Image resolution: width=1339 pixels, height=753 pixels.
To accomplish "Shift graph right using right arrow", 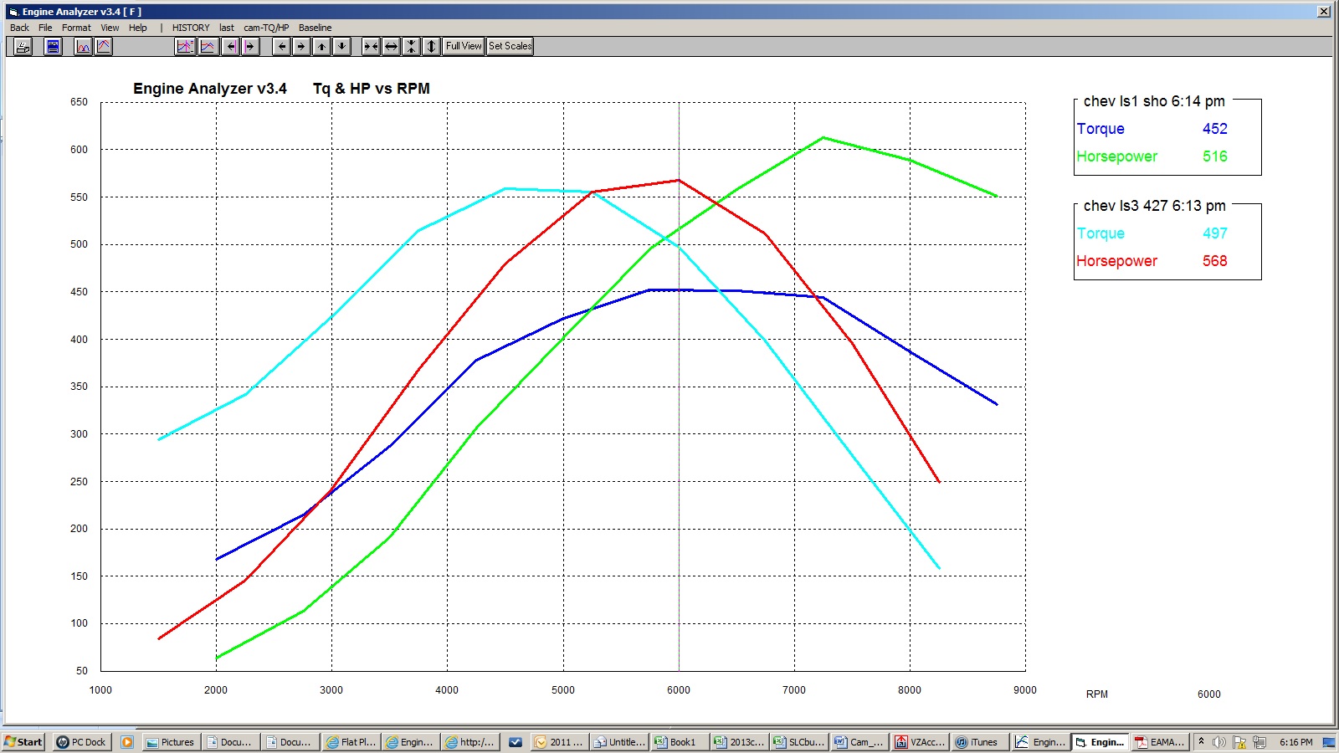I will [301, 47].
